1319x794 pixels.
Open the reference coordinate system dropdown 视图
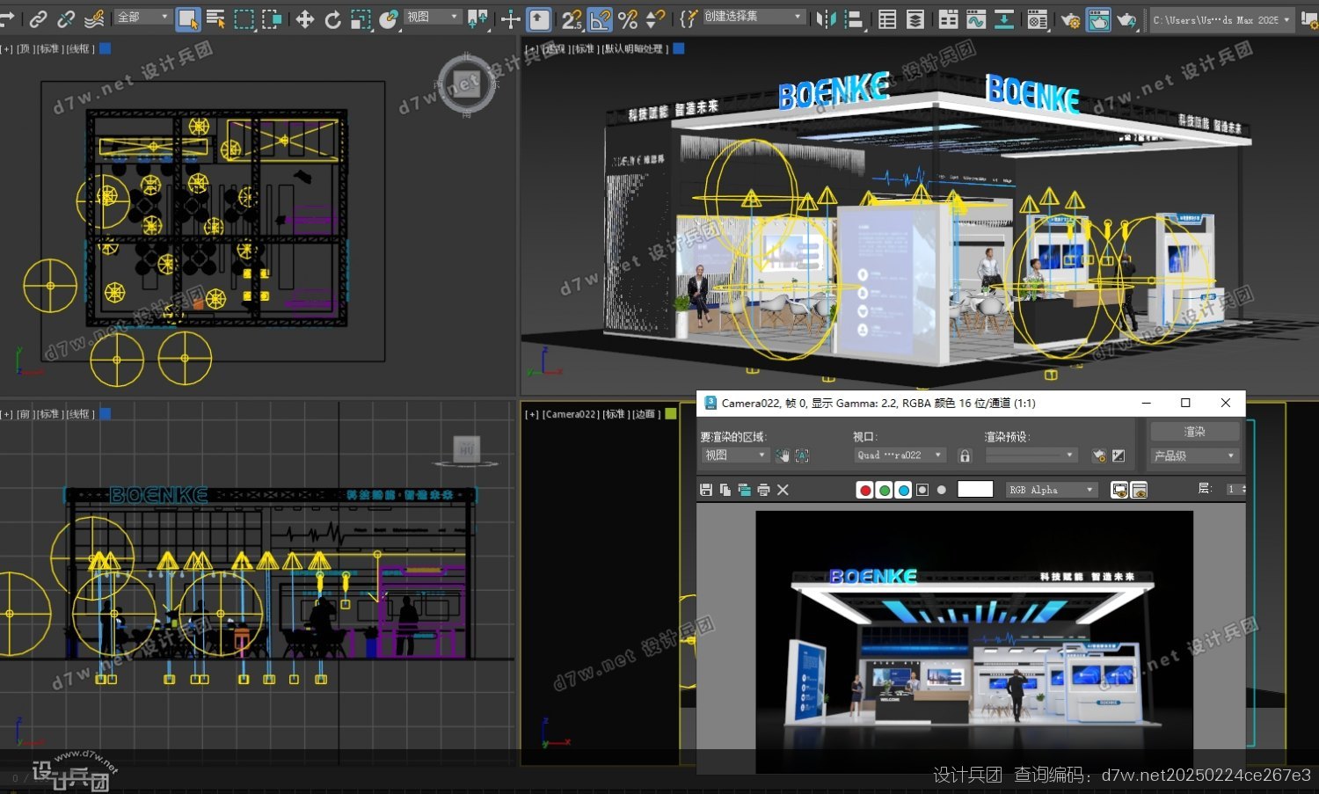432,18
